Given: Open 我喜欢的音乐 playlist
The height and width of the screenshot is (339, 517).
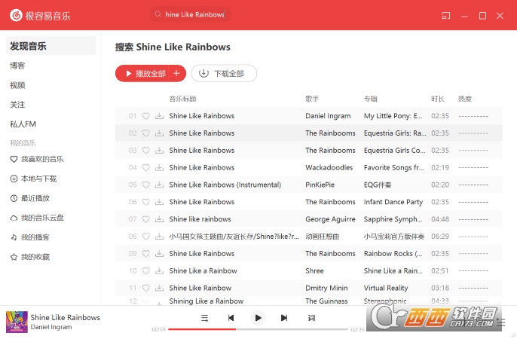Looking at the screenshot, I should 37,159.
